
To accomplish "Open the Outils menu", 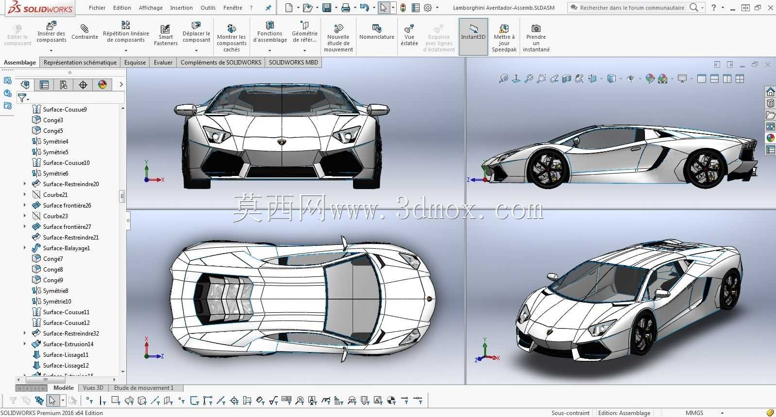I will 208,8.
